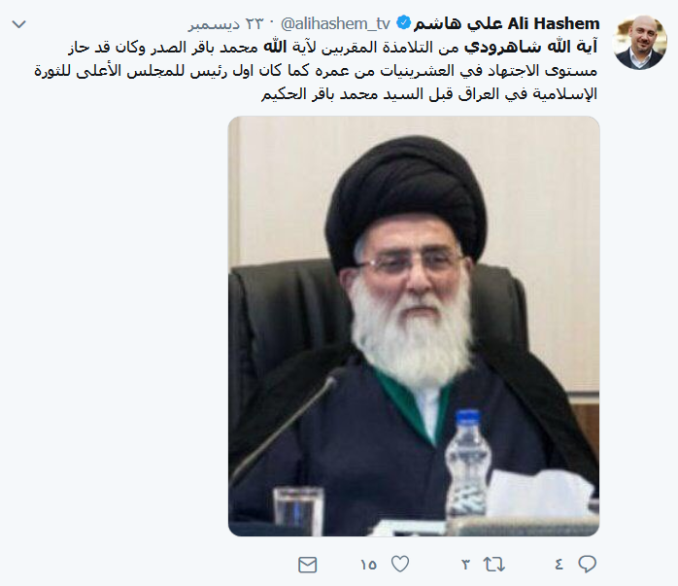Image resolution: width=678 pixels, height=586 pixels.
Task: Click the reply speech bubble icon
Action: tap(588, 564)
